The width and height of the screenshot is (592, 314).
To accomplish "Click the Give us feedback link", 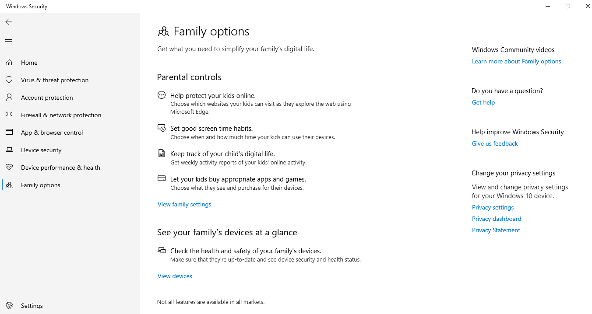I will point(494,143).
